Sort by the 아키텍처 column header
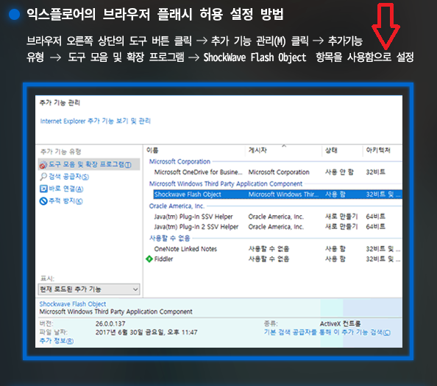Screen dimensions: 437x386 point(378,150)
